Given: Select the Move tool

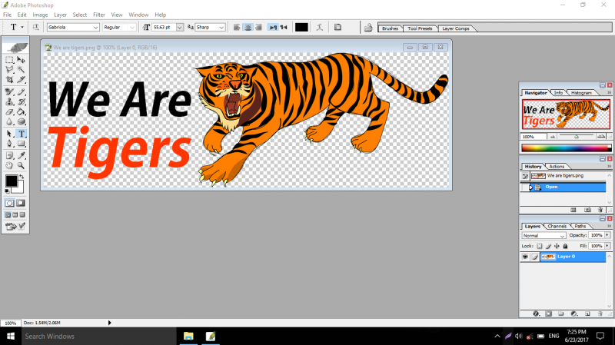Looking at the screenshot, I should point(22,60).
